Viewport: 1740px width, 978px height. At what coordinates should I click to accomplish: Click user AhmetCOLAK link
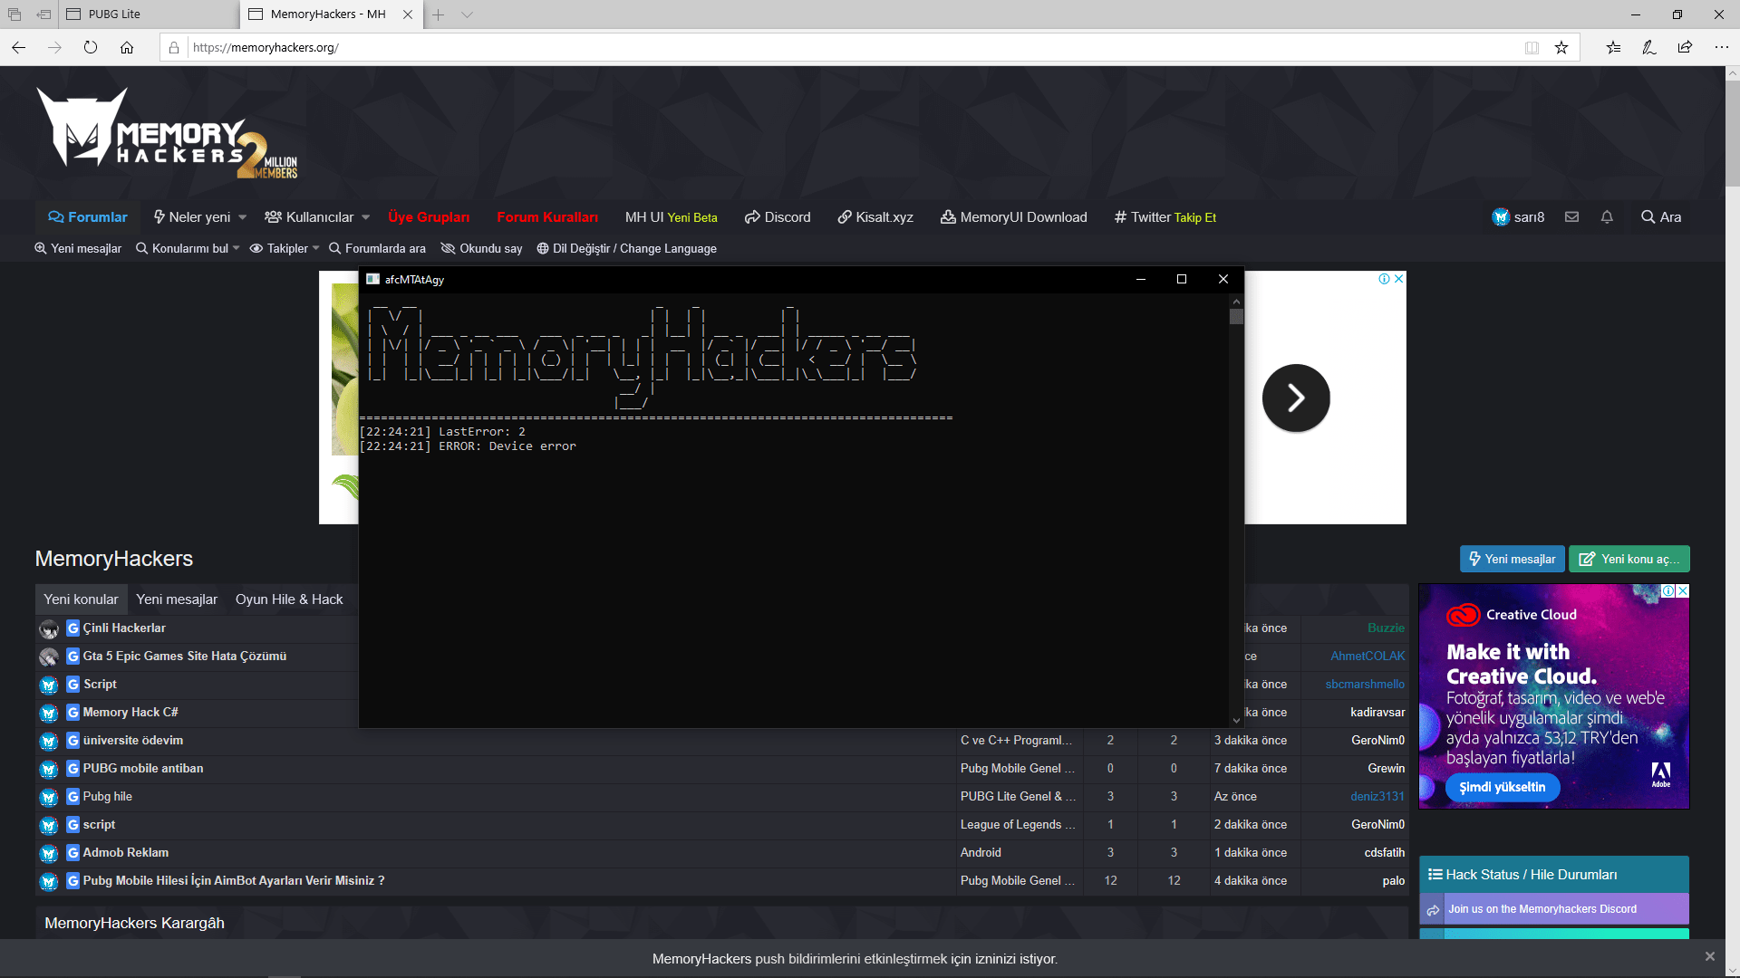click(x=1368, y=656)
